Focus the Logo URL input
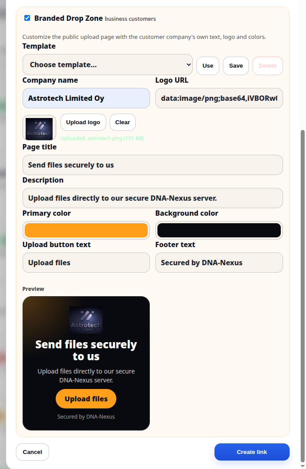 click(219, 98)
